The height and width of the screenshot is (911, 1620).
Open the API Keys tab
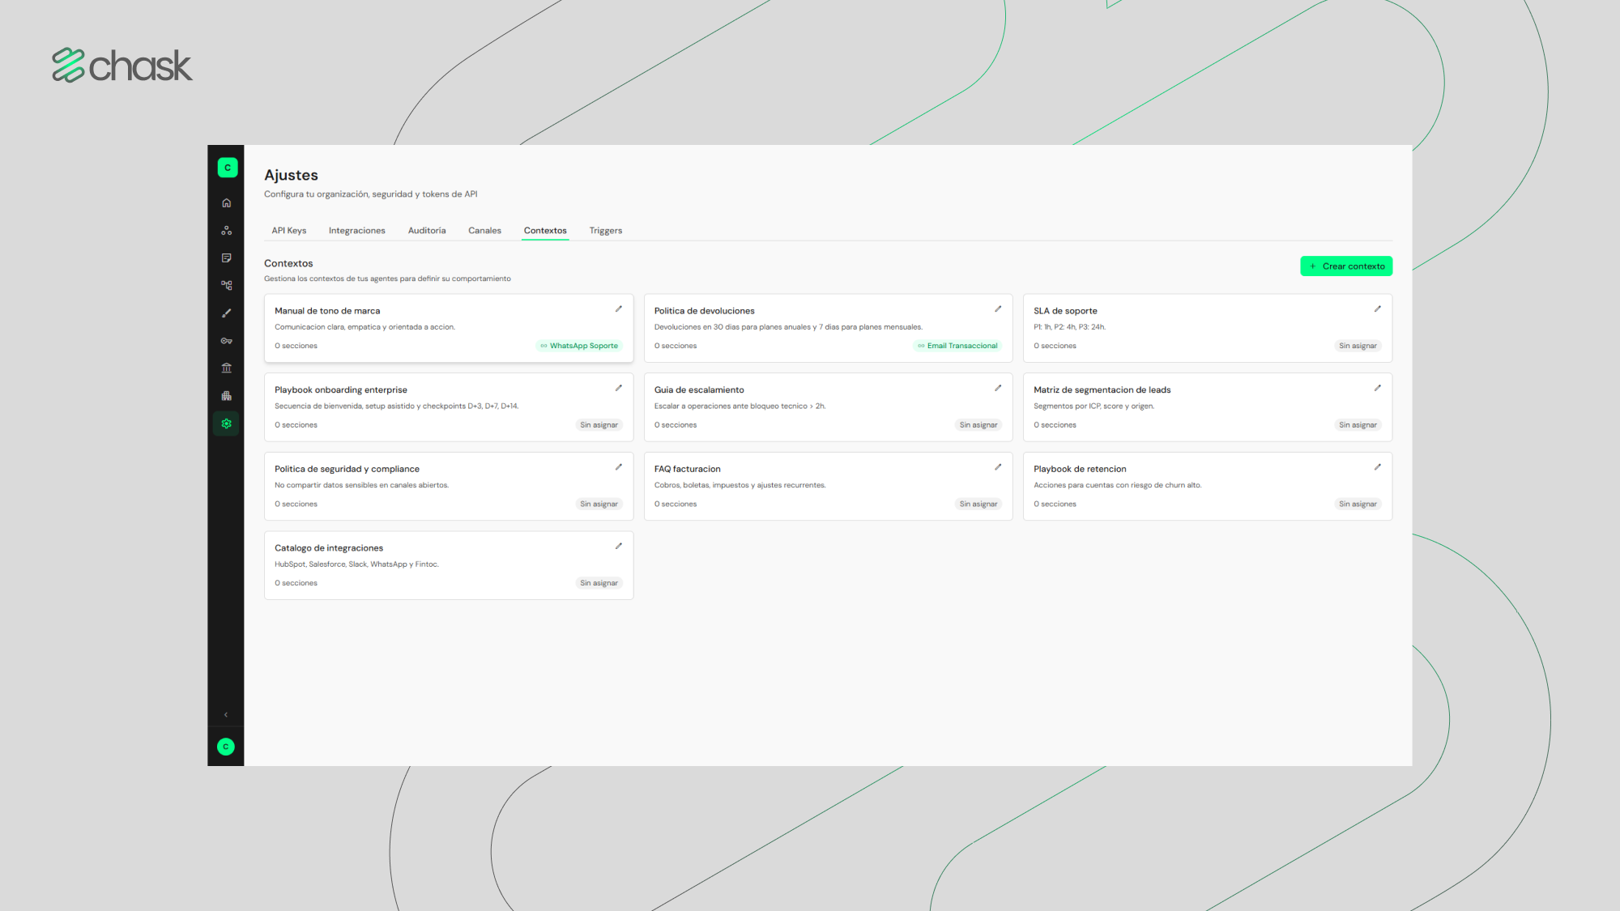(288, 231)
